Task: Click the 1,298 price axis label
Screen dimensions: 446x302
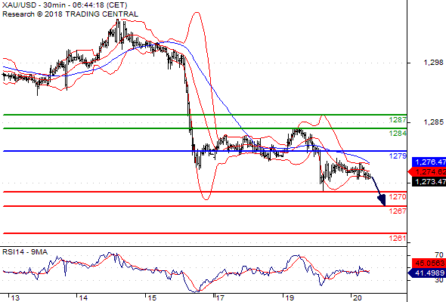Action: tap(433, 63)
